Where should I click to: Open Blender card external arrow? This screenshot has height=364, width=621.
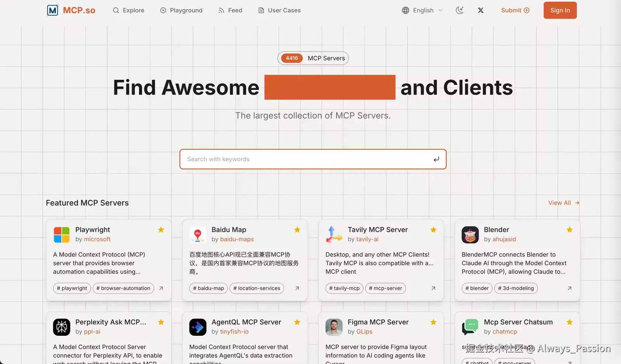tap(570, 288)
